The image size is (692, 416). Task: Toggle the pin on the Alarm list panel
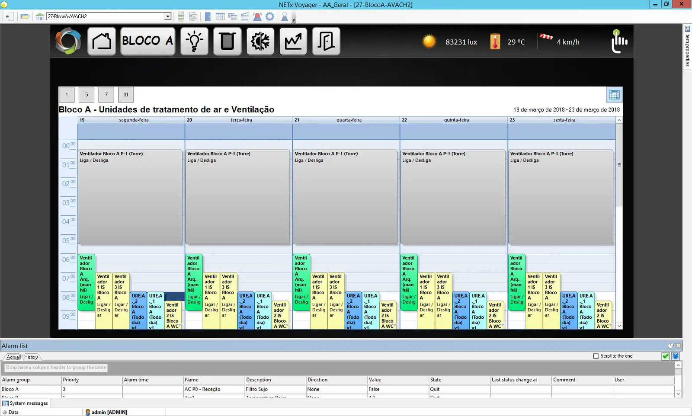click(670, 346)
